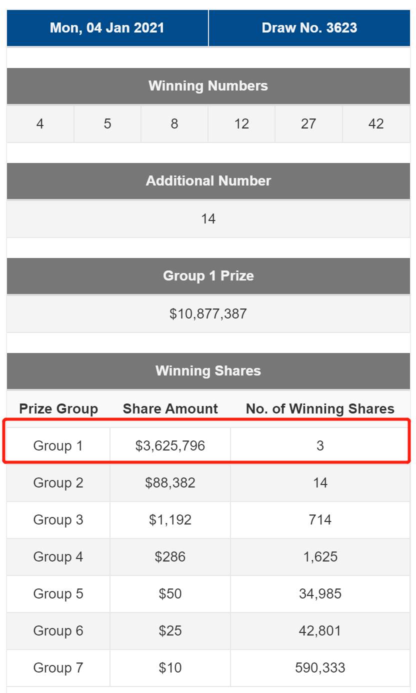This screenshot has width=416, height=693.
Task: Select winning number 42 cell
Action: (376, 124)
